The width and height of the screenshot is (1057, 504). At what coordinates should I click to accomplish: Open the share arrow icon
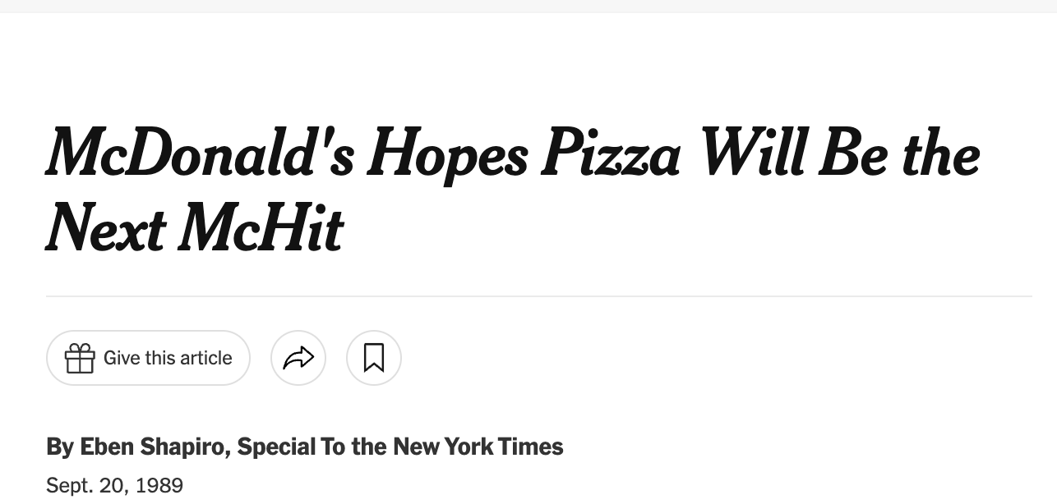(298, 358)
